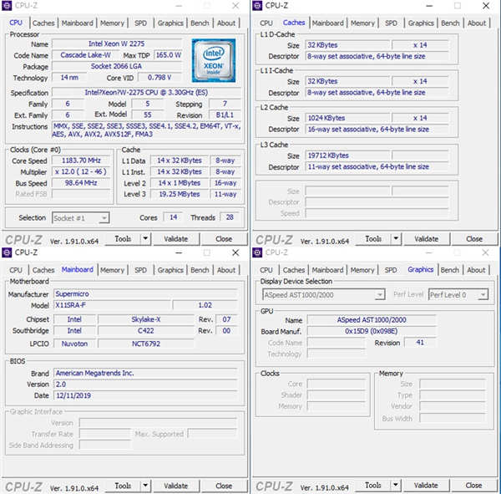The height and width of the screenshot is (494, 501).
Task: Click the Skylake-X chipset value
Action: [x=146, y=319]
